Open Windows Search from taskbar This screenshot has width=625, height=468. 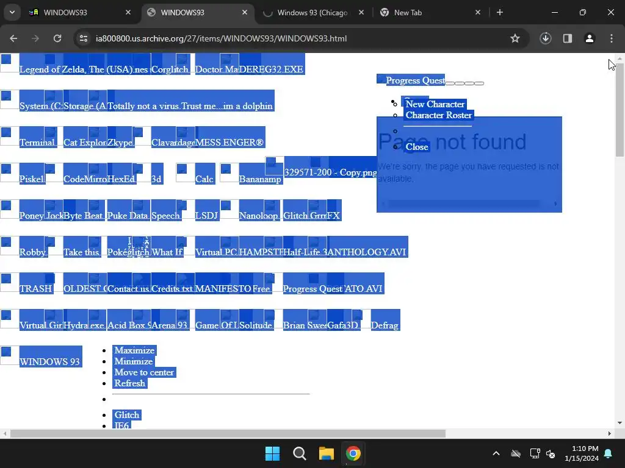point(299,453)
